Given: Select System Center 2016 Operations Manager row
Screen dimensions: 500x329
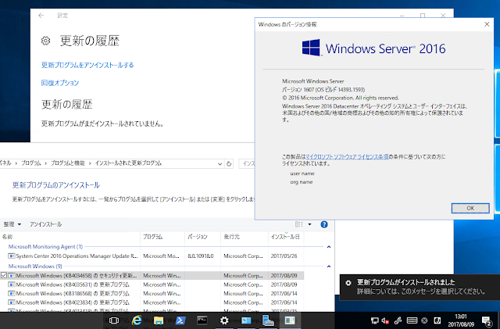Looking at the screenshot, I should pyautogui.click(x=152, y=256).
